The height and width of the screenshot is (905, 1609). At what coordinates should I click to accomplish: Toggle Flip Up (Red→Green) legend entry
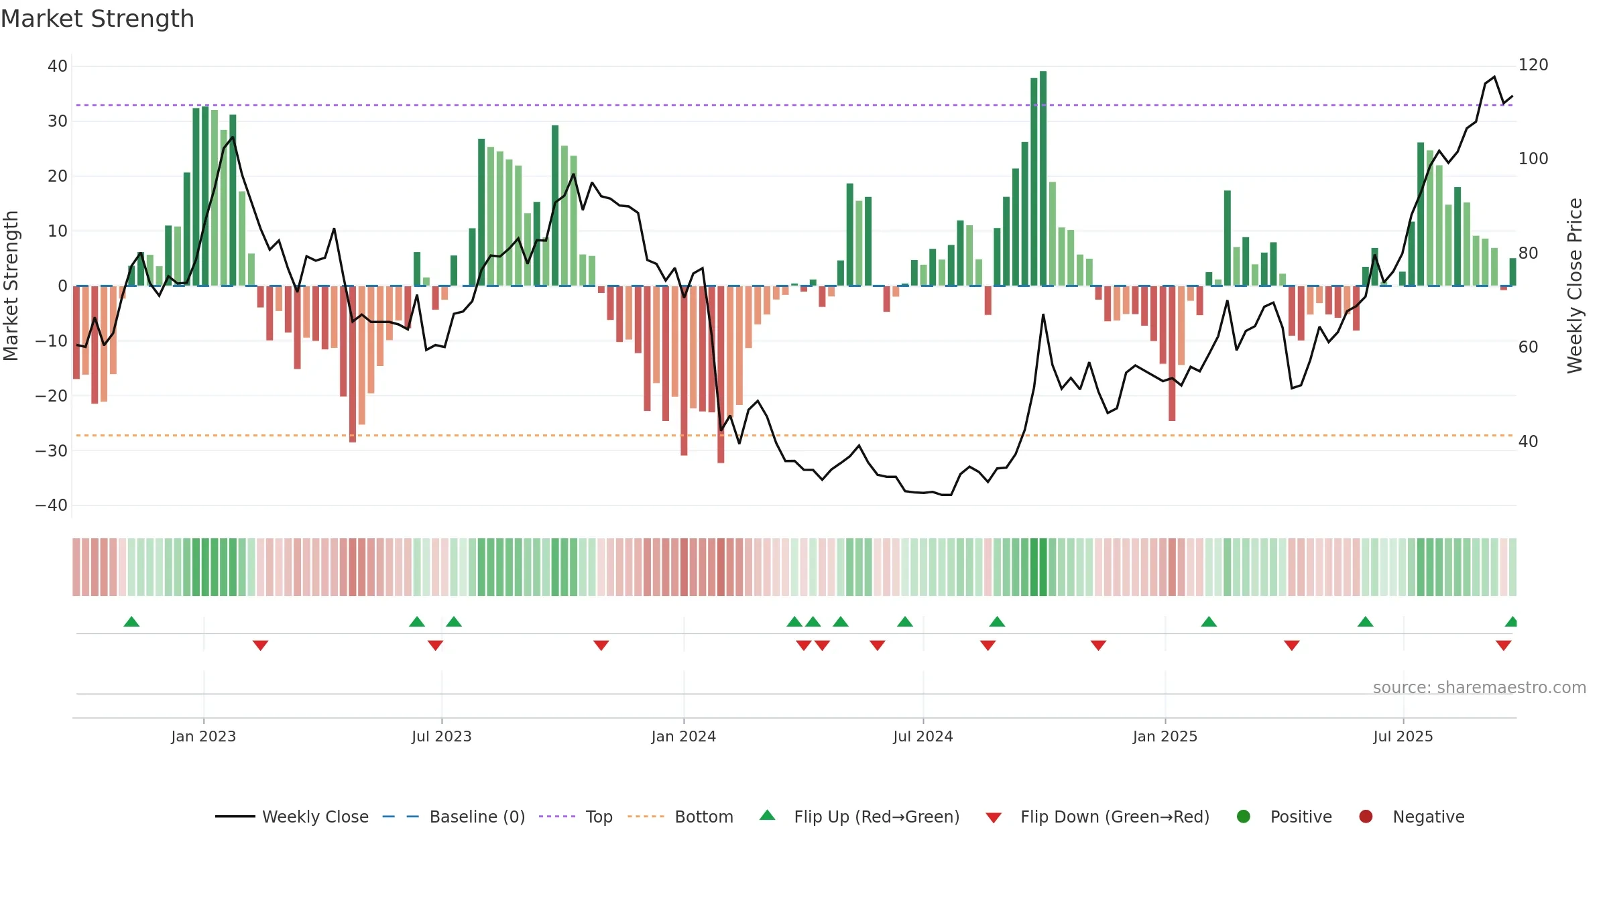click(859, 817)
